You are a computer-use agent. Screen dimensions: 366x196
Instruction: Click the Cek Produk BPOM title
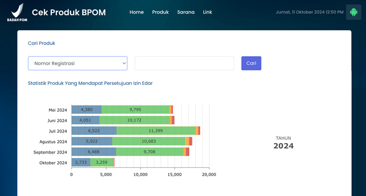69,13
